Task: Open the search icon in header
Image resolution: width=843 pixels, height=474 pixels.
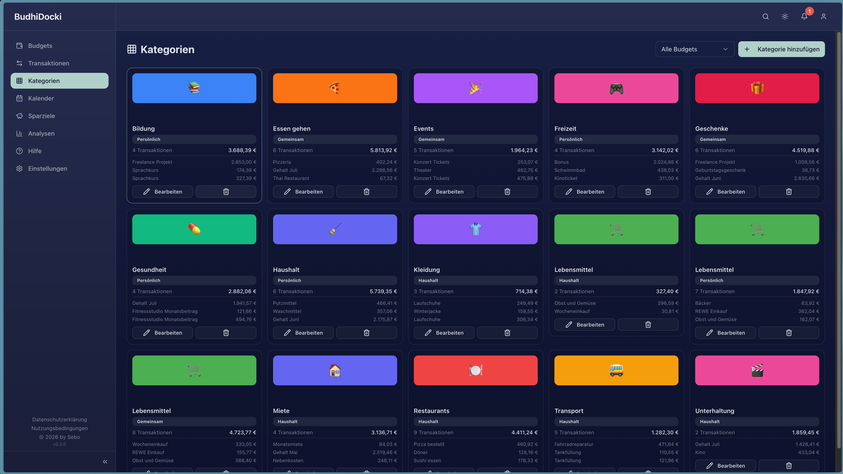Action: [766, 16]
